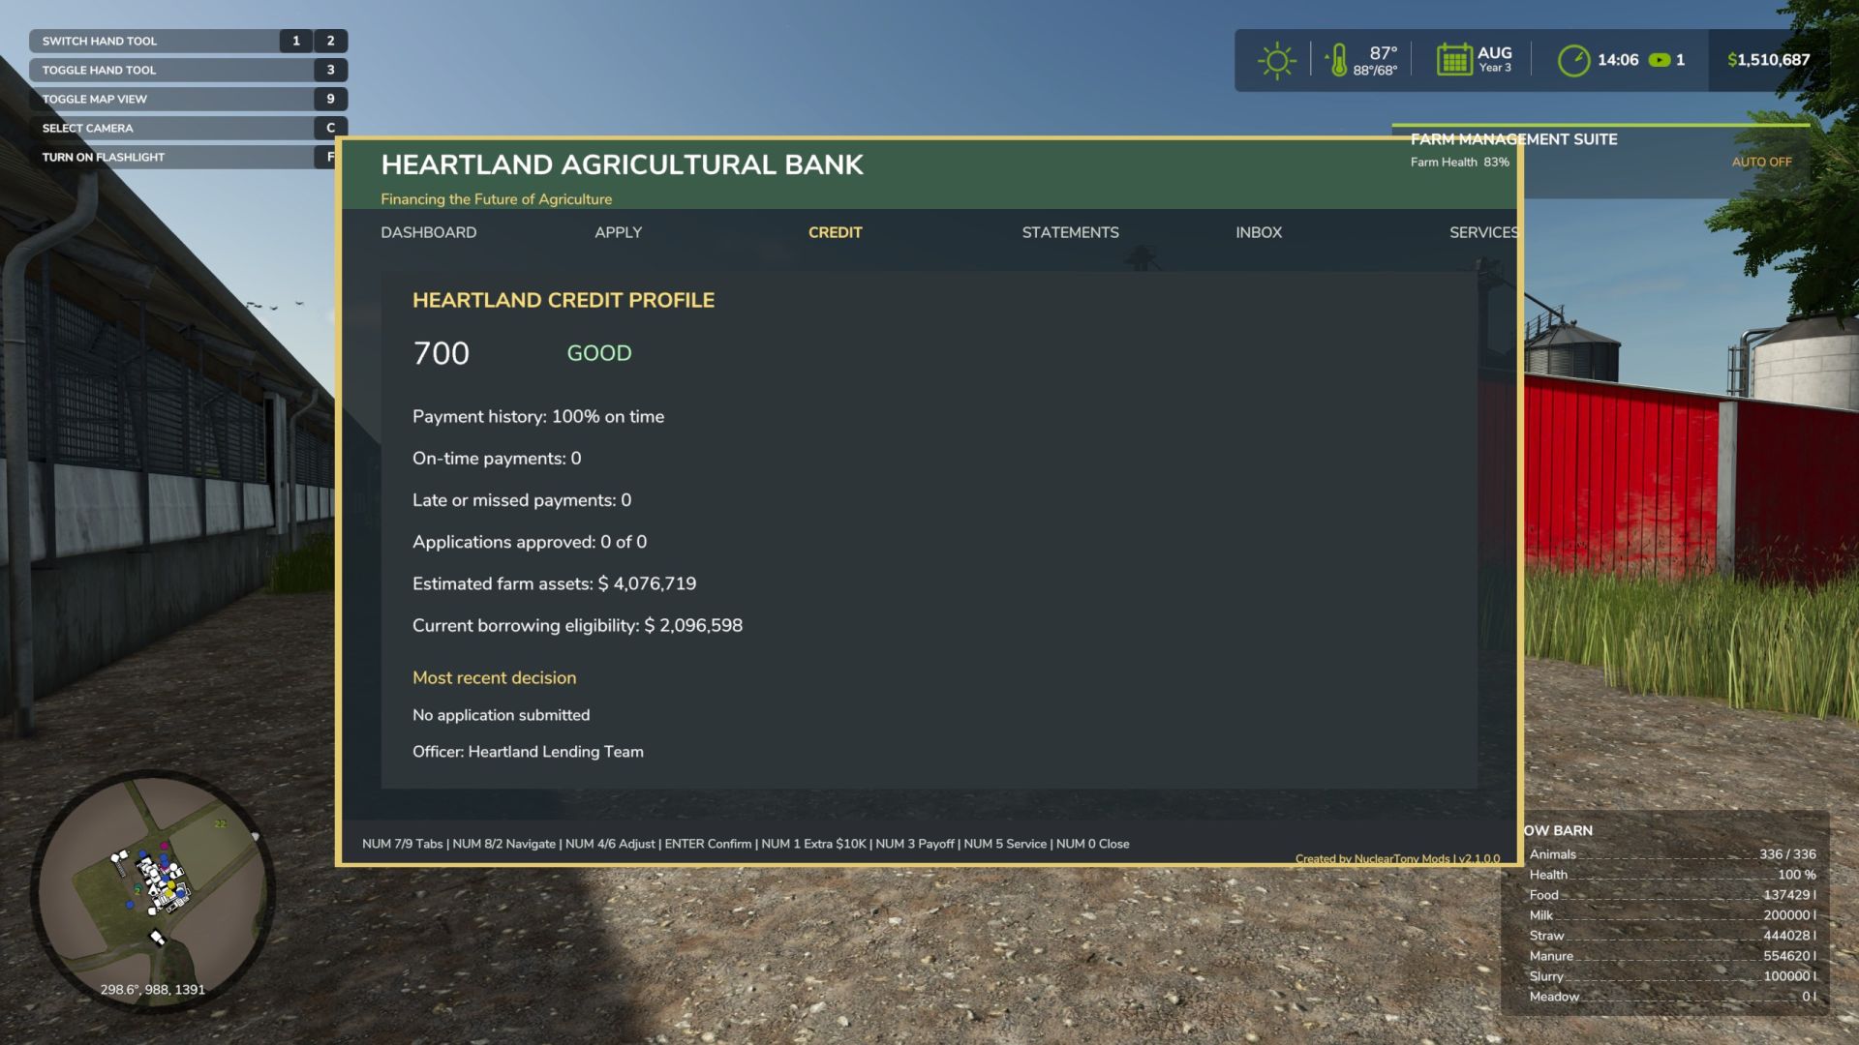Click the key 9 badge for Toggle Map View
The width and height of the screenshot is (1859, 1045).
click(330, 99)
